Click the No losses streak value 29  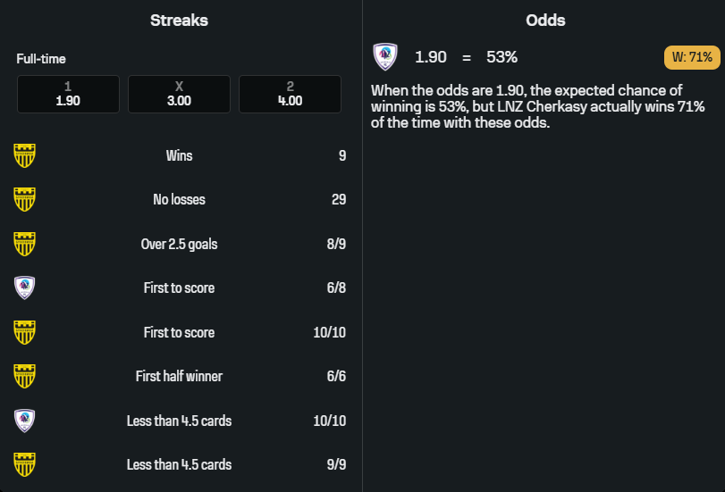pyautogui.click(x=338, y=199)
